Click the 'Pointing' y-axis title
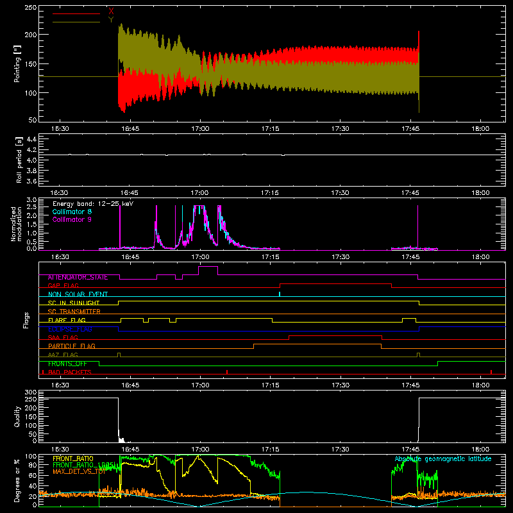This screenshot has width=513, height=513. click(x=17, y=63)
